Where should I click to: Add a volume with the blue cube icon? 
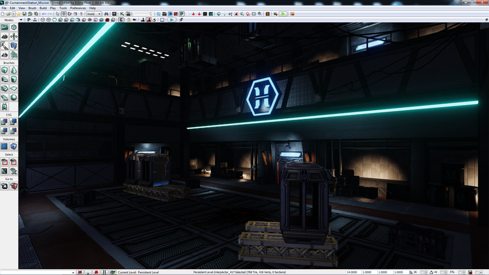(14, 147)
